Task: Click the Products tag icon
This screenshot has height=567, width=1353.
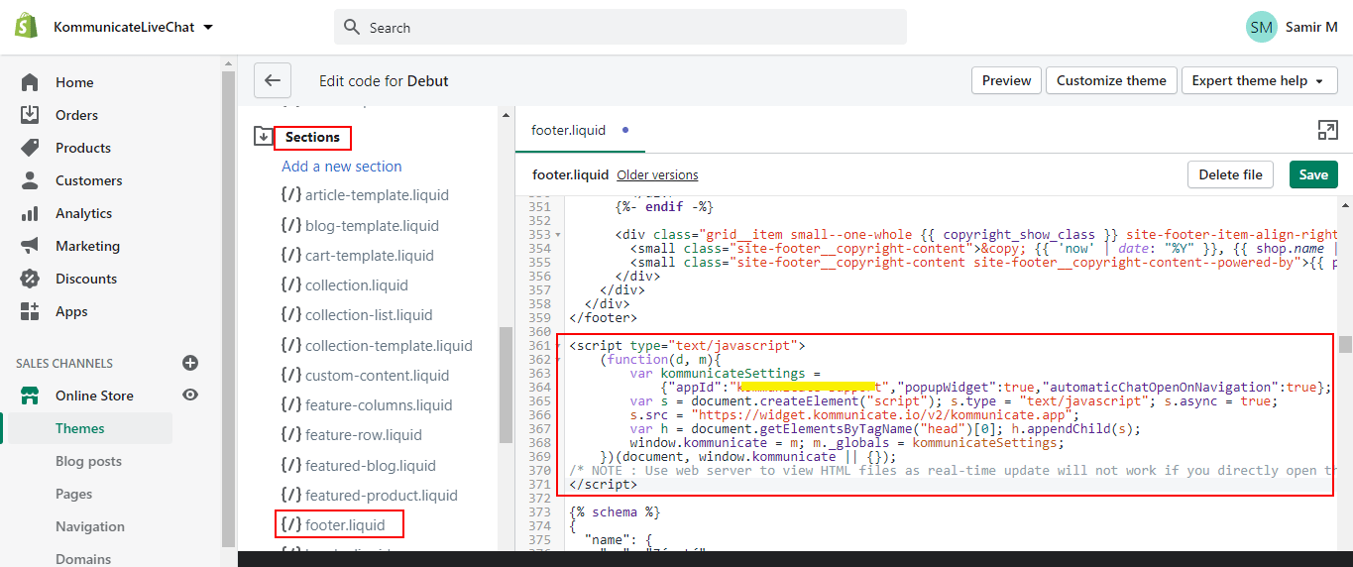Action: [30, 148]
